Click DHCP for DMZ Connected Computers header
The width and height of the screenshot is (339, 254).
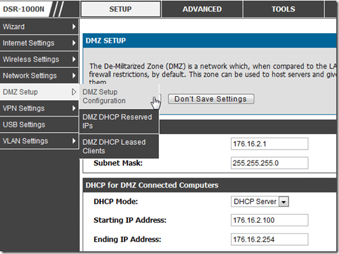(152, 185)
